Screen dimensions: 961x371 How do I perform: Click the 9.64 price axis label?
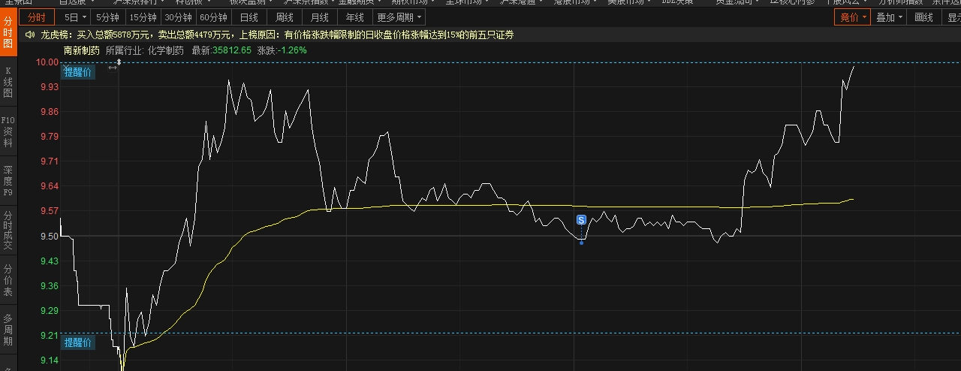pyautogui.click(x=50, y=186)
